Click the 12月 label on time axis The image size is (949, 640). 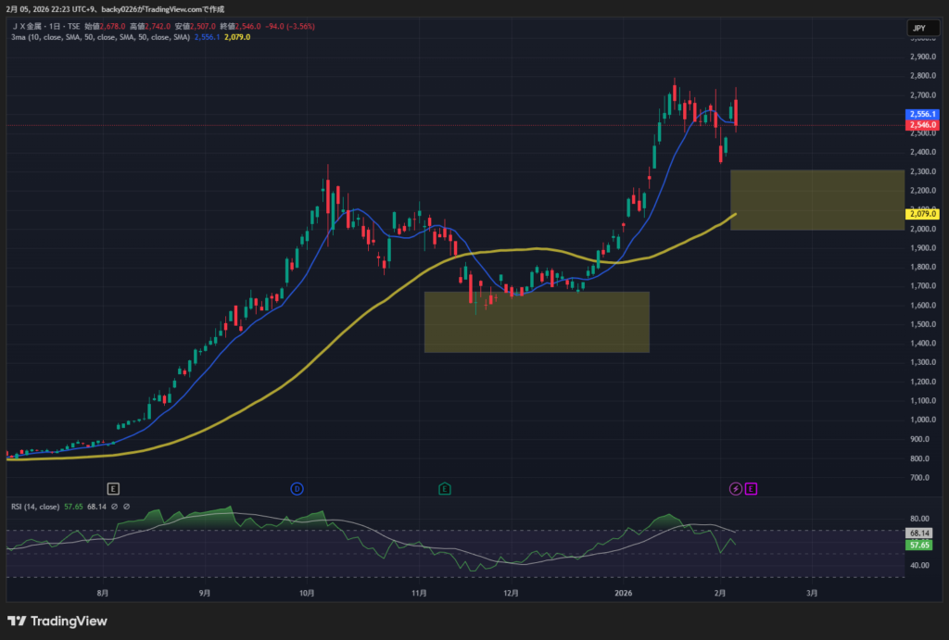coord(510,593)
